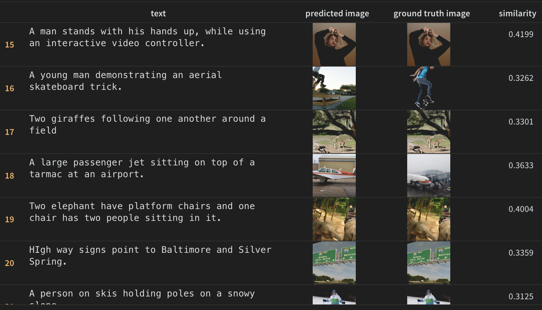The image size is (542, 310).
Task: Click similarity value 0.4199
Action: coord(520,34)
